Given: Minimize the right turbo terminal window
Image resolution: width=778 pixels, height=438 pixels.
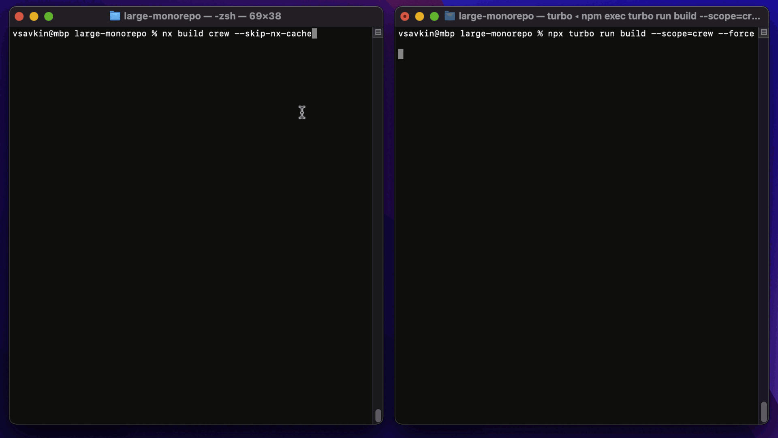Looking at the screenshot, I should tap(419, 16).
